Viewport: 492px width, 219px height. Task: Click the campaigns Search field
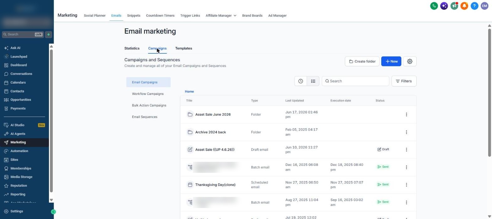[356, 81]
